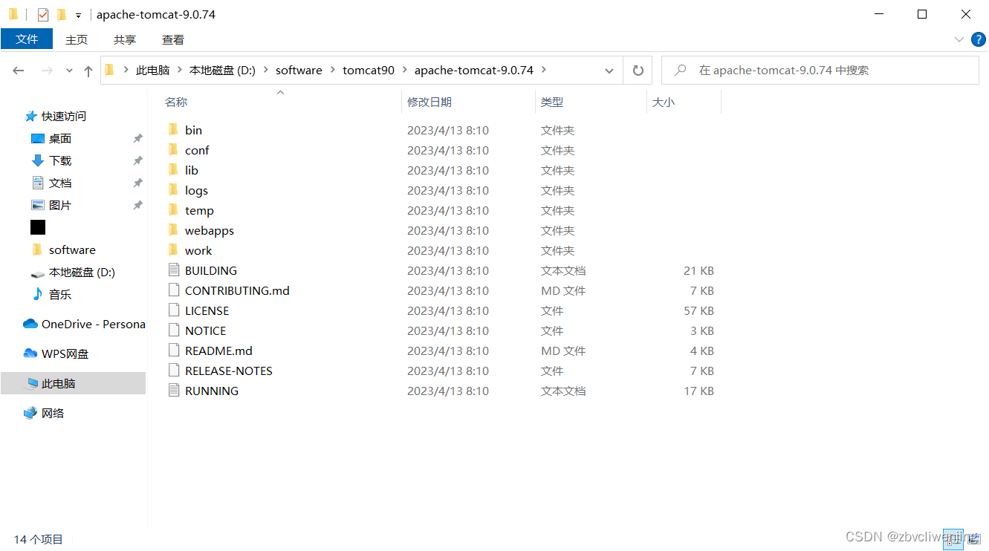
Task: Go back with the left arrow
Action: 19,71
